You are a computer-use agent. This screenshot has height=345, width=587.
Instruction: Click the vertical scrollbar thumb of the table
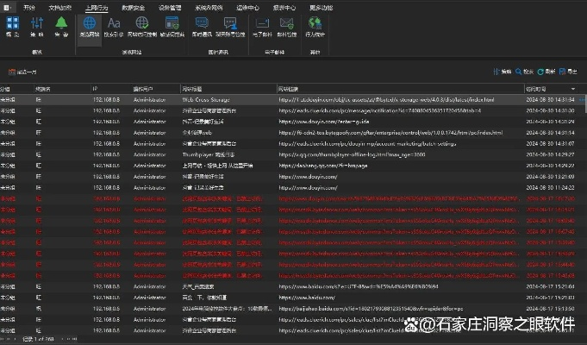585,103
